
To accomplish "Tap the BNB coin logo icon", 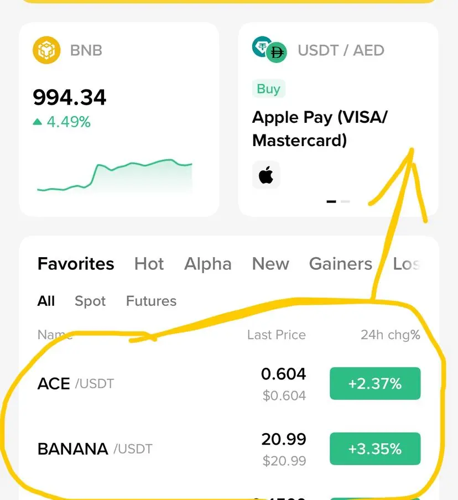I will pos(46,50).
